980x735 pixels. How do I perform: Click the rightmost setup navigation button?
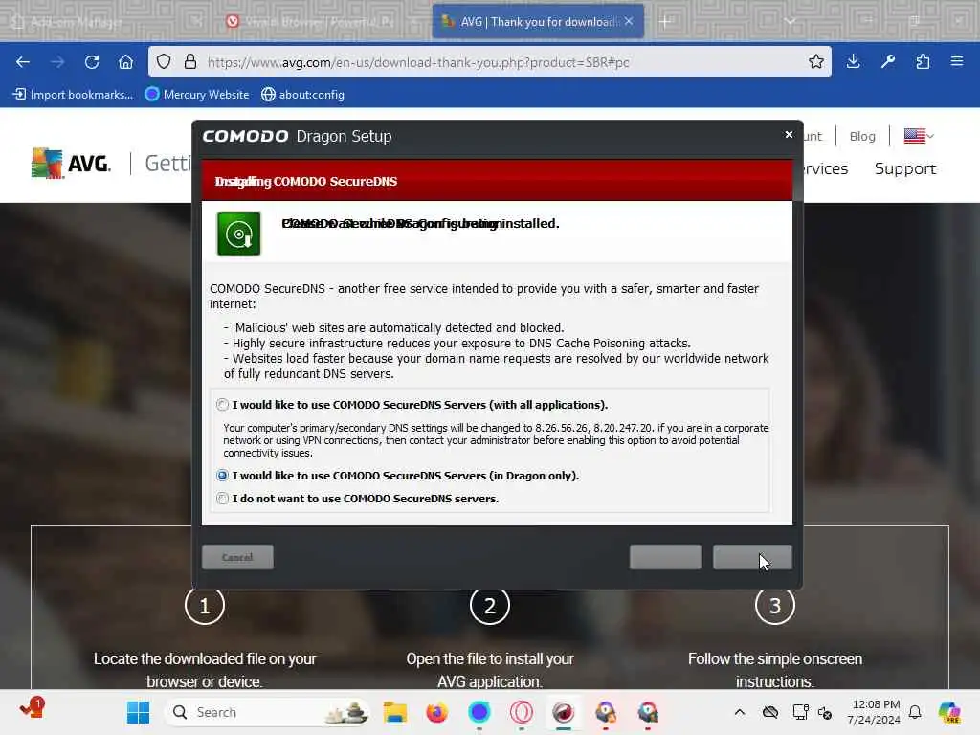(x=752, y=557)
